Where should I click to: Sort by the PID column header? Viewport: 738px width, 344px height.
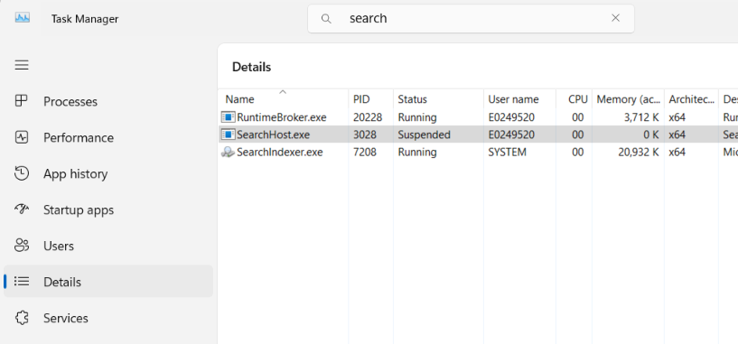tap(371, 98)
